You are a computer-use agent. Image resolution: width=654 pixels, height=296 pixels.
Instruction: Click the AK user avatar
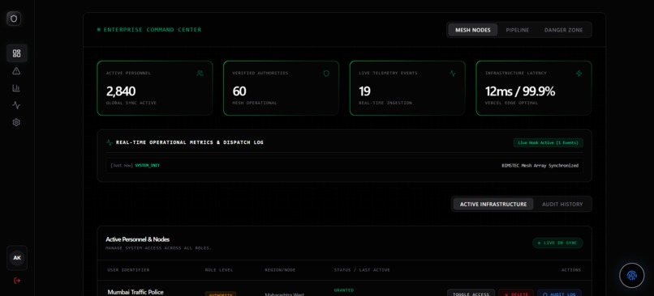17,258
